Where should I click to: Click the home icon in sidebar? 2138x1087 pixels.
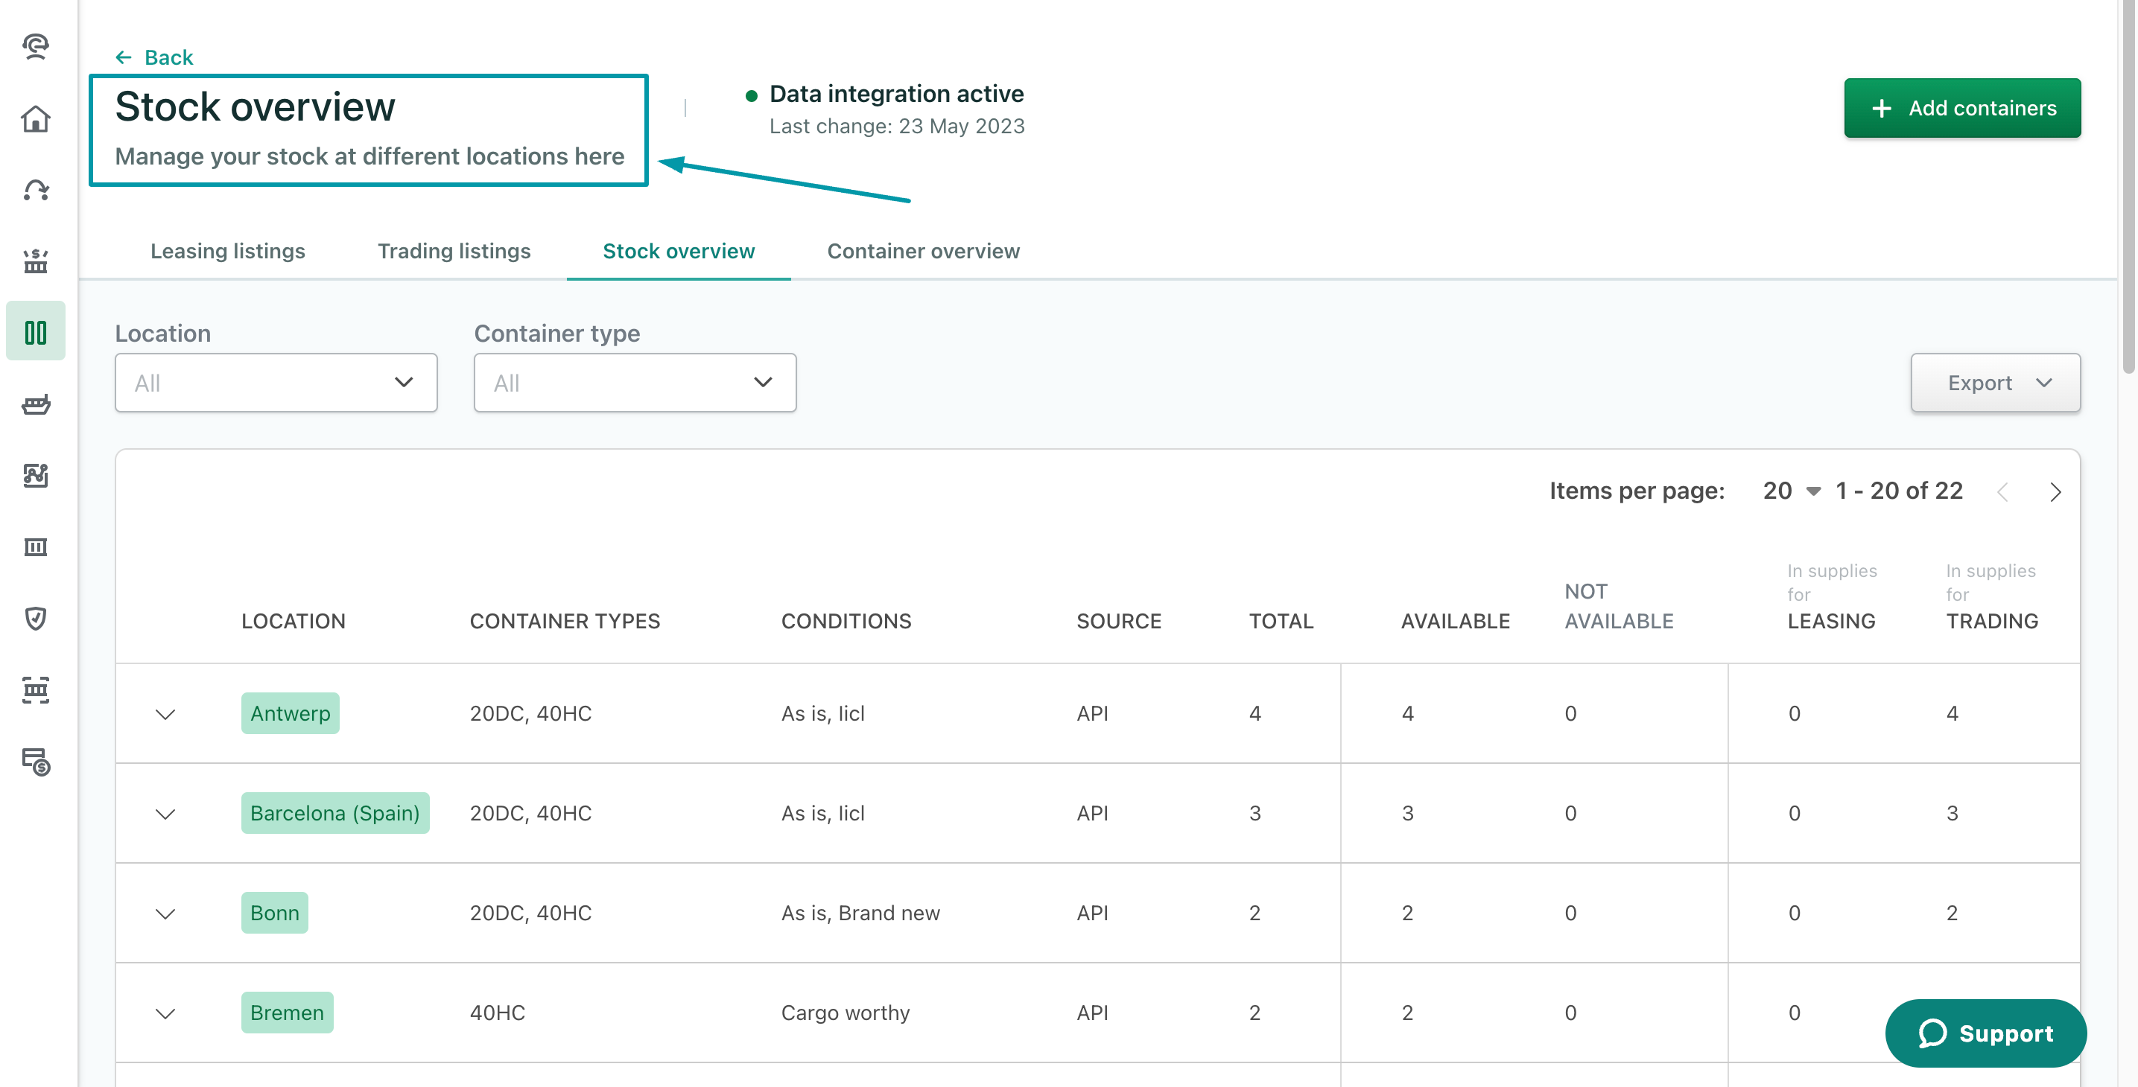[36, 118]
